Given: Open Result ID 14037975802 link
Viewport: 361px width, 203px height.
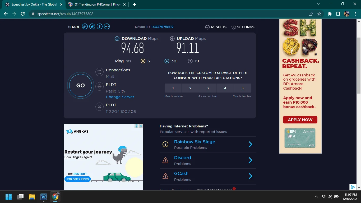Looking at the screenshot, I should point(162,27).
